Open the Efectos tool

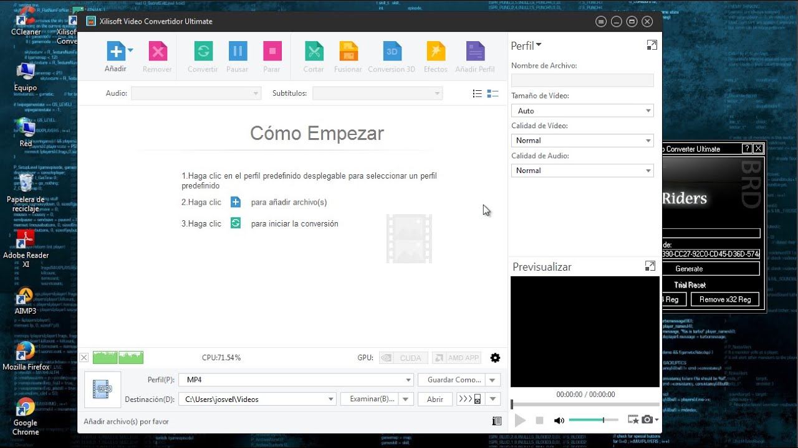(x=435, y=51)
